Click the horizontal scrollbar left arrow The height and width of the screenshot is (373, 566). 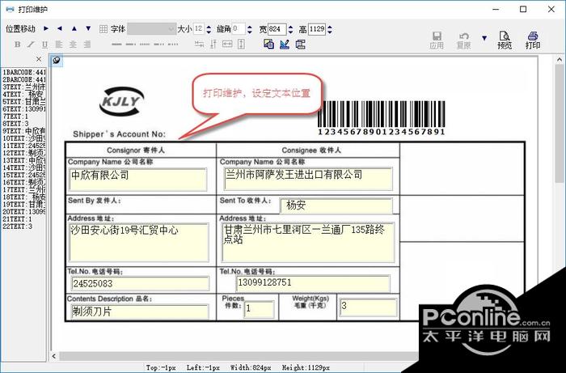click(54, 356)
